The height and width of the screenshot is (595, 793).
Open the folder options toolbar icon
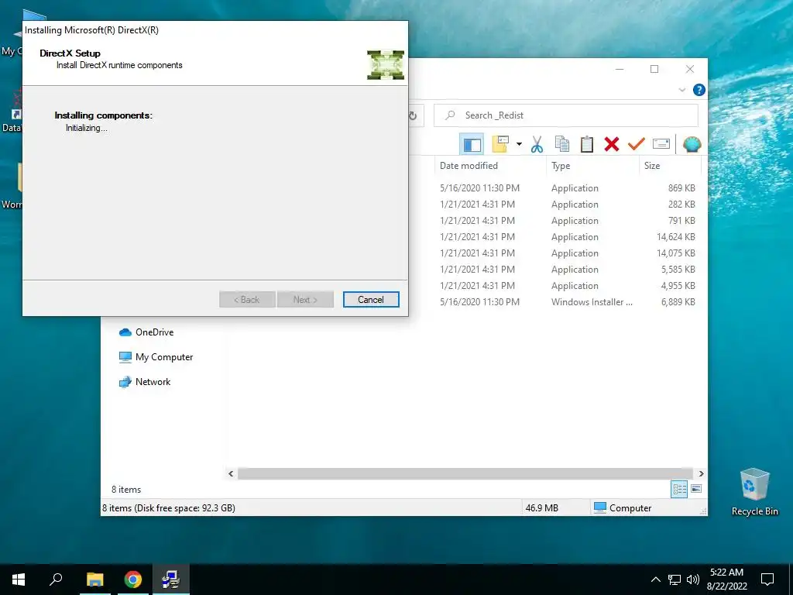pos(500,144)
